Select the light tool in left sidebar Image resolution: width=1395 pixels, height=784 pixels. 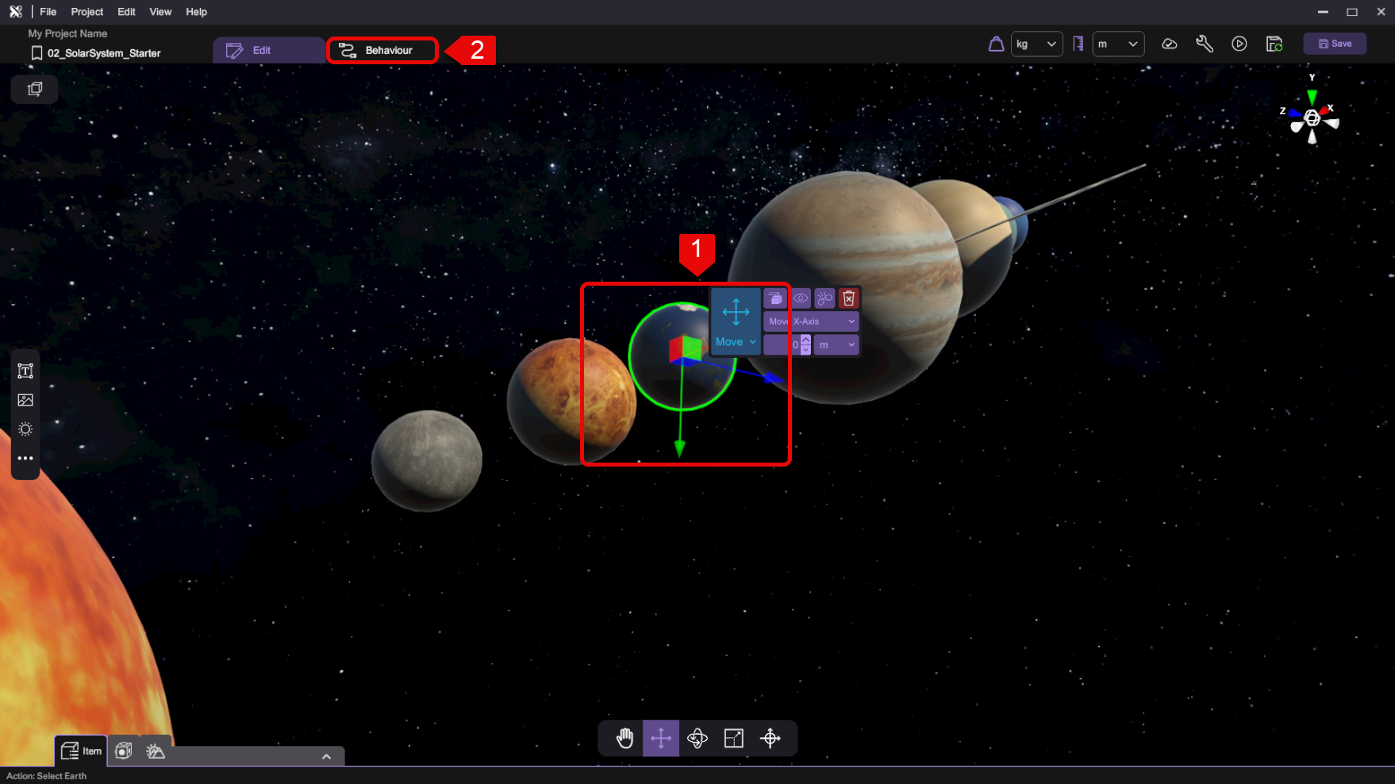[x=25, y=429]
